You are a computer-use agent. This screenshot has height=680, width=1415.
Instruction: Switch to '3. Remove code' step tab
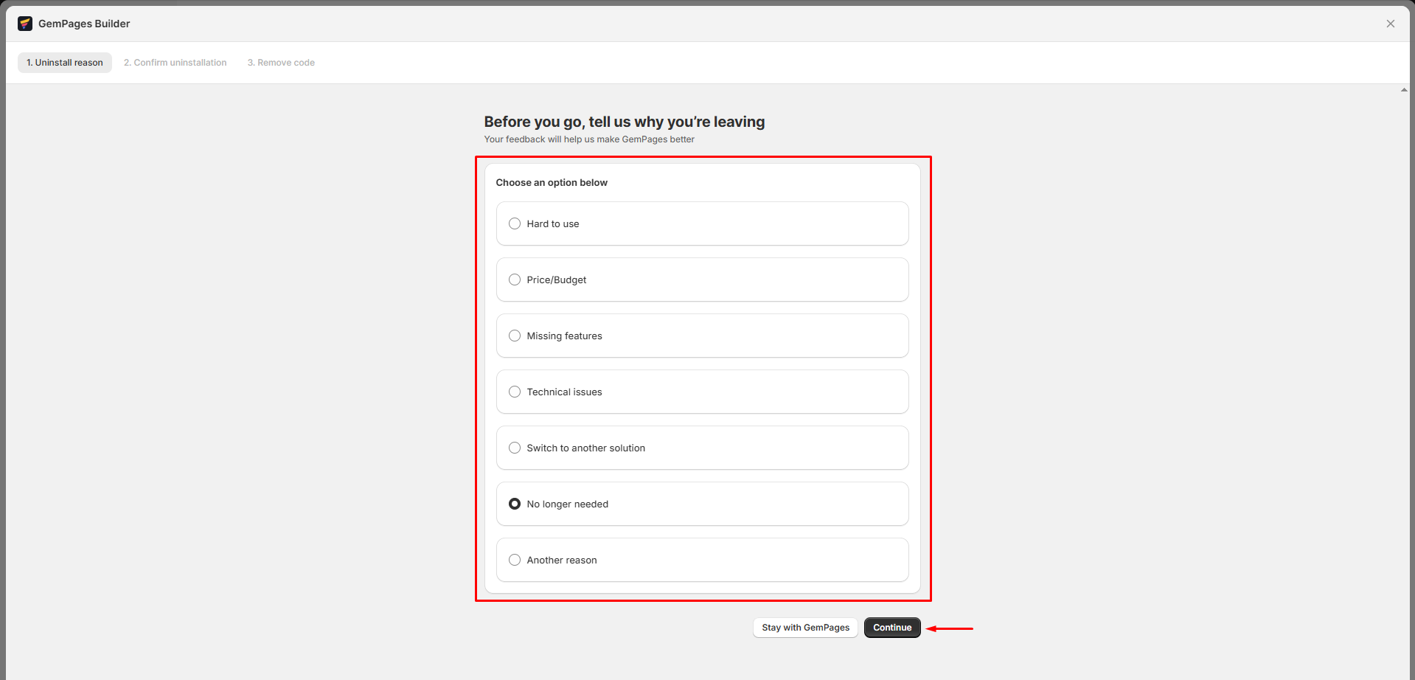281,63
